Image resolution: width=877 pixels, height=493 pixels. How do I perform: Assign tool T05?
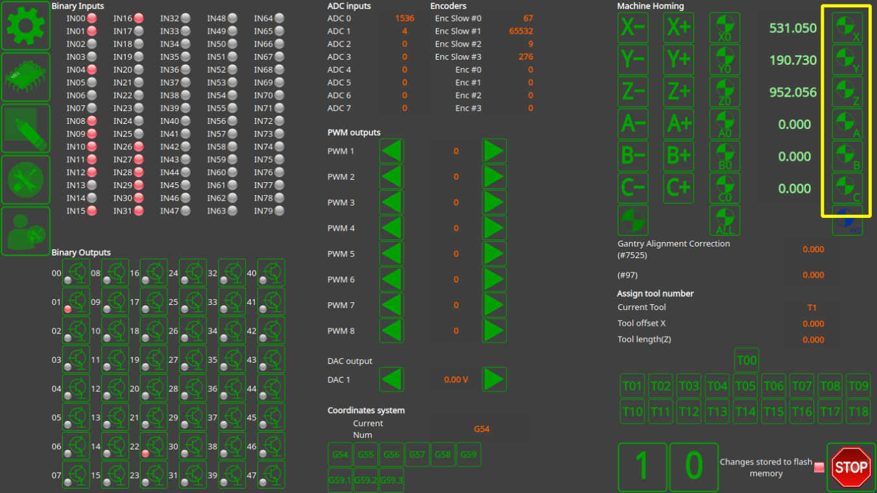[x=745, y=387]
